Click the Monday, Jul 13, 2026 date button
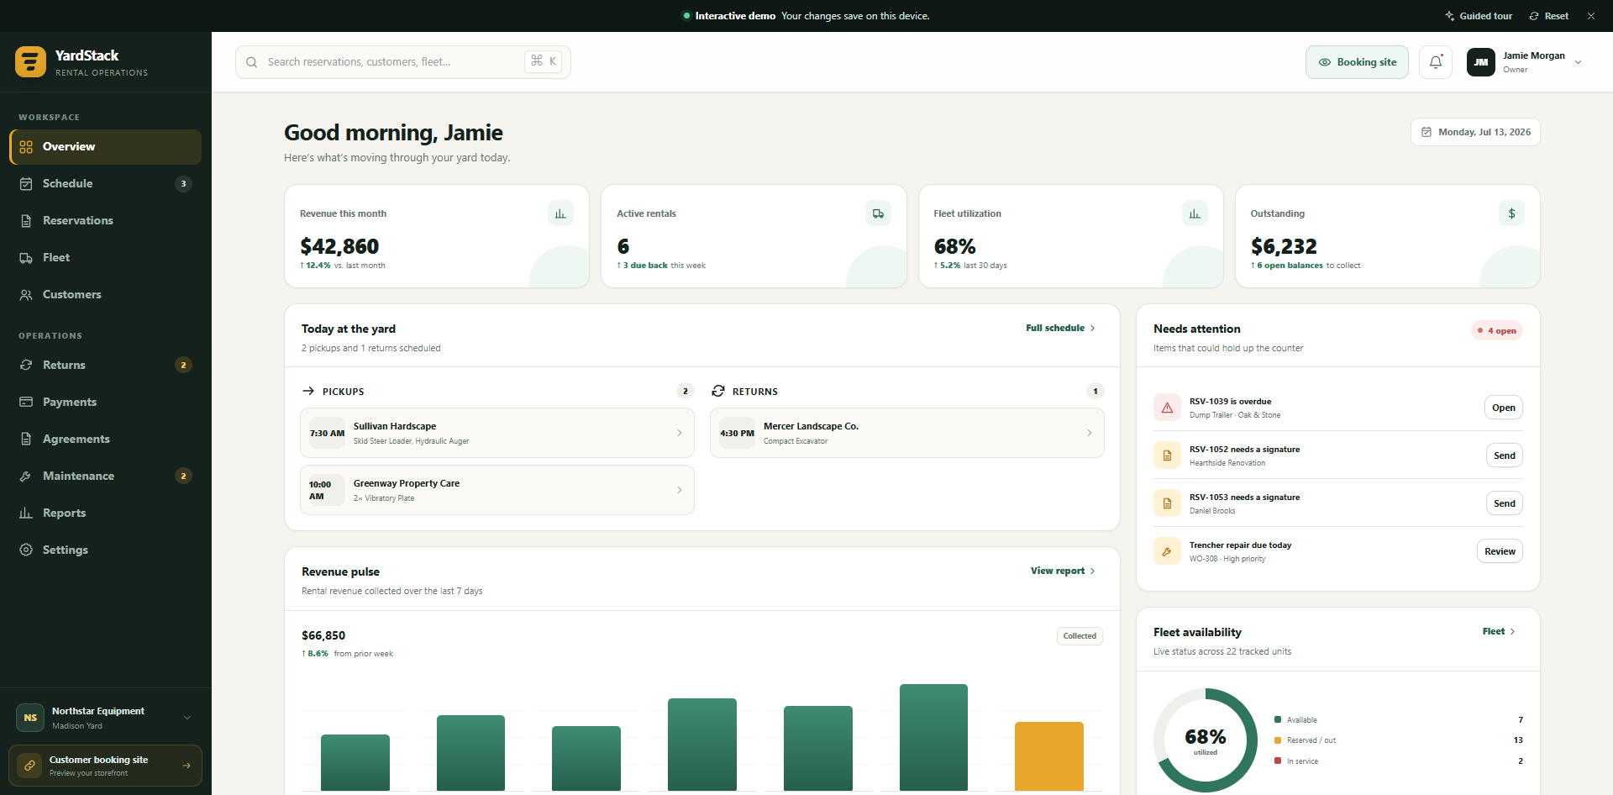 click(x=1475, y=132)
